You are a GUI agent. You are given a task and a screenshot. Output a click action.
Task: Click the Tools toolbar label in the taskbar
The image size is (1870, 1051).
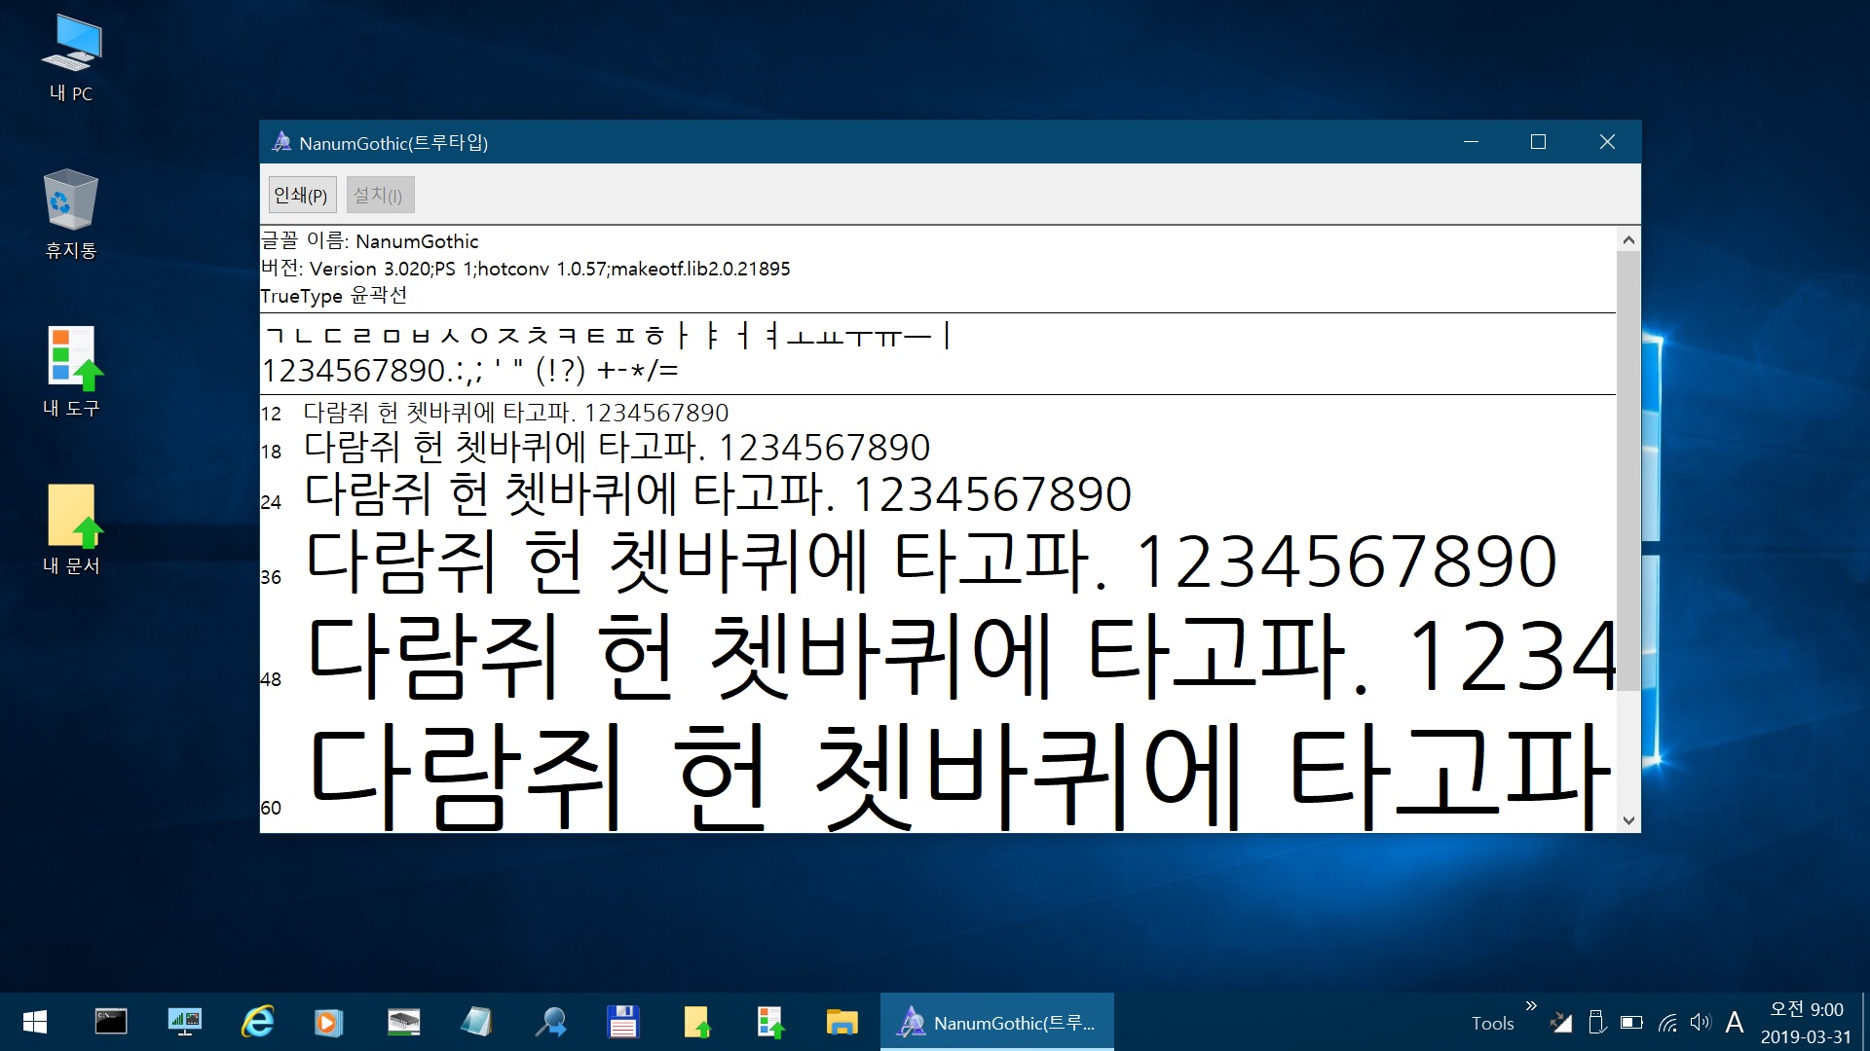1492,1024
